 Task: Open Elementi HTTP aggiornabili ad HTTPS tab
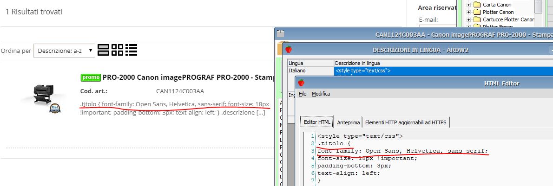tap(406, 122)
